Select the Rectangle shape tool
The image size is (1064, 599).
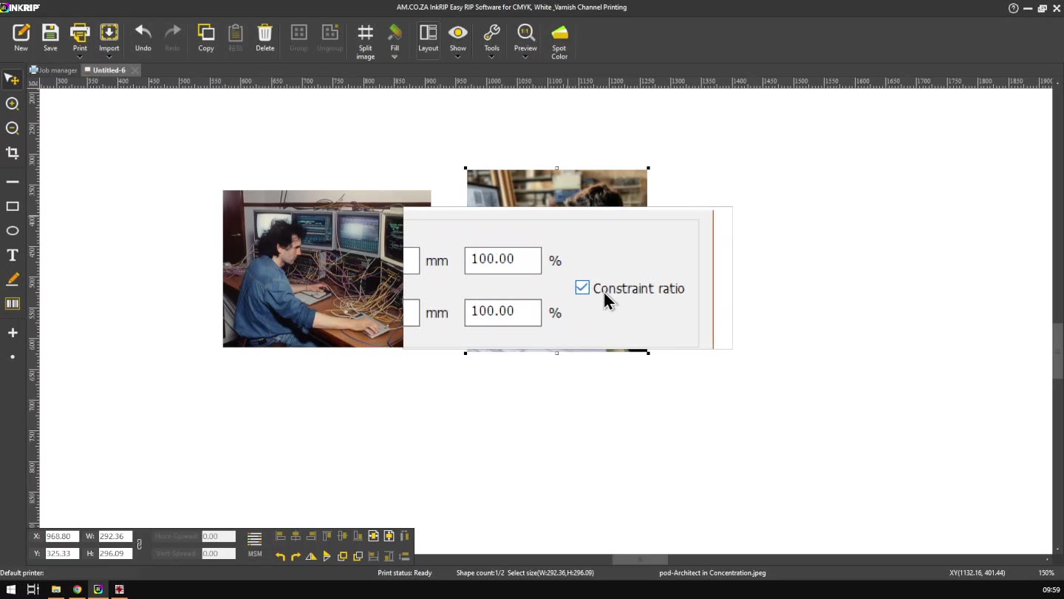13,206
